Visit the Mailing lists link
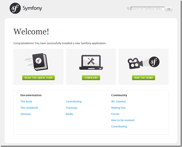Image resolution: width=182 pixels, height=147 pixels. [x=118, y=108]
